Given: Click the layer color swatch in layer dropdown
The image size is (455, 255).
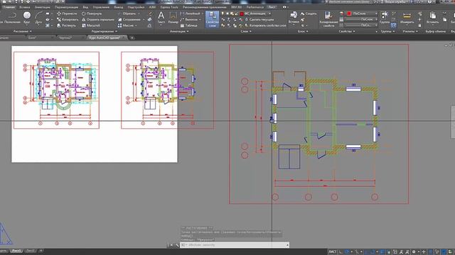Looking at the screenshot, I should (x=242, y=13).
